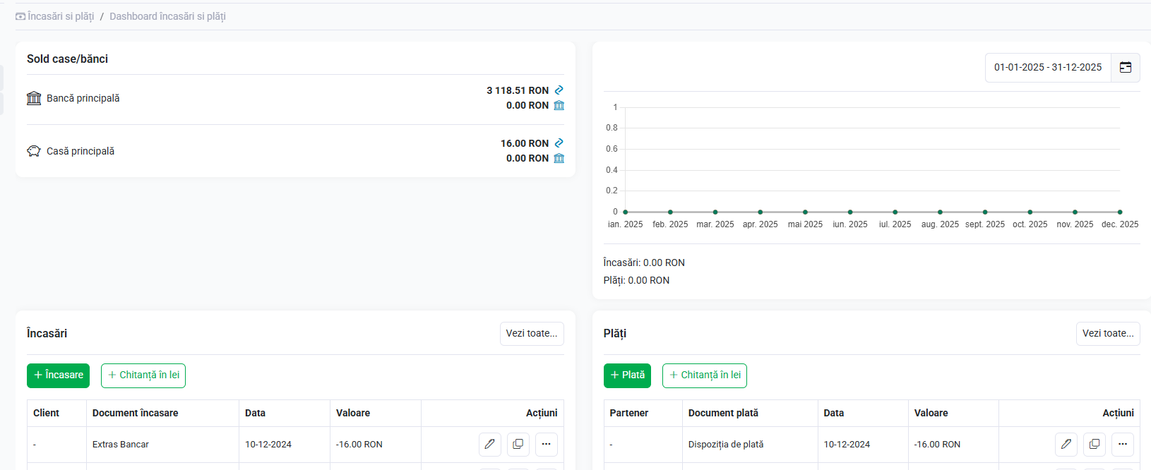
Task: Click the date range field 01-01-2025 - 31-12-2025
Action: 1048,68
